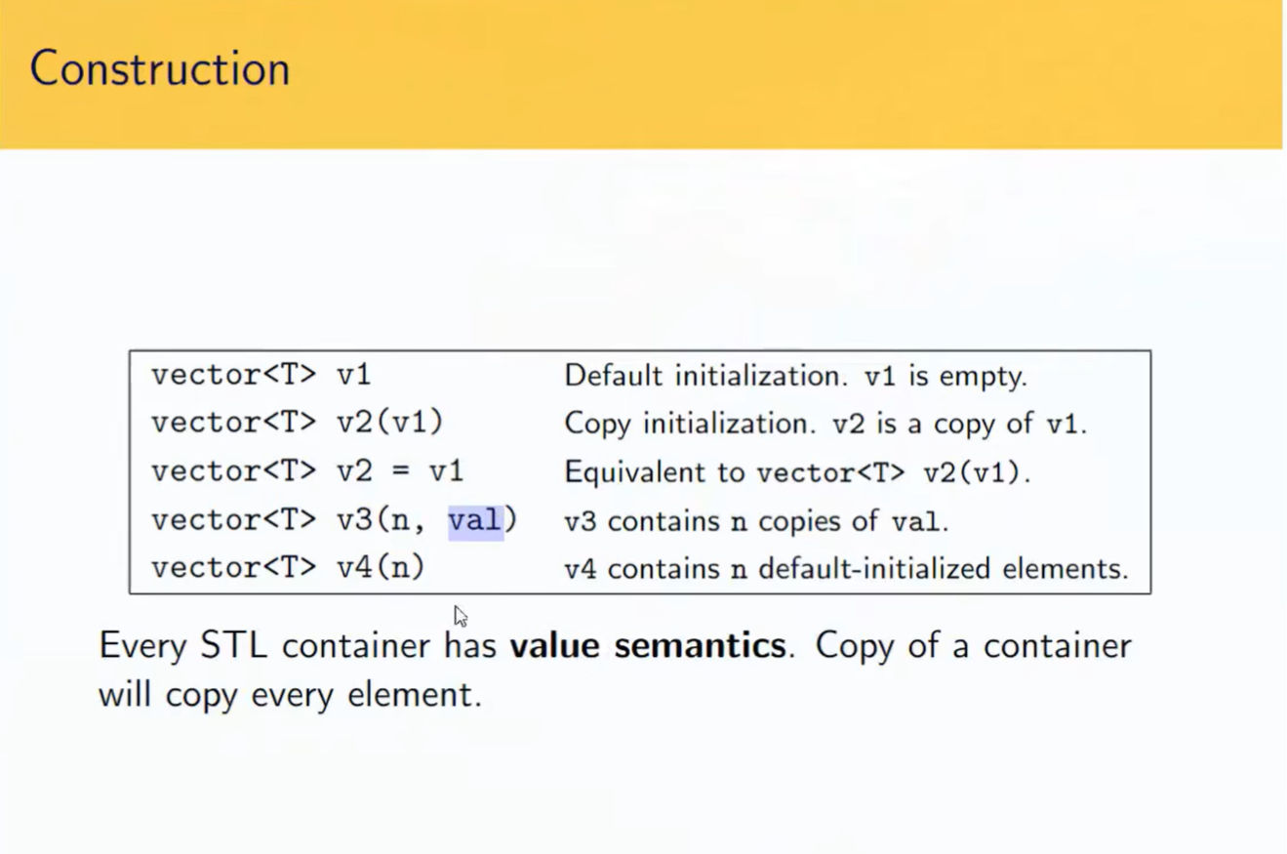Click the bold "value semantics" text
The height and width of the screenshot is (854, 1287).
(x=648, y=646)
